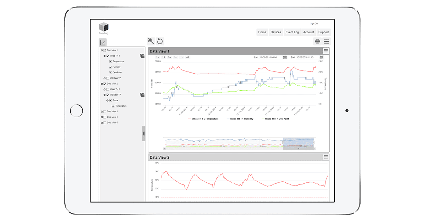Click the left handle of navigator range slider
Screen dimensions: 426x223
[283, 142]
